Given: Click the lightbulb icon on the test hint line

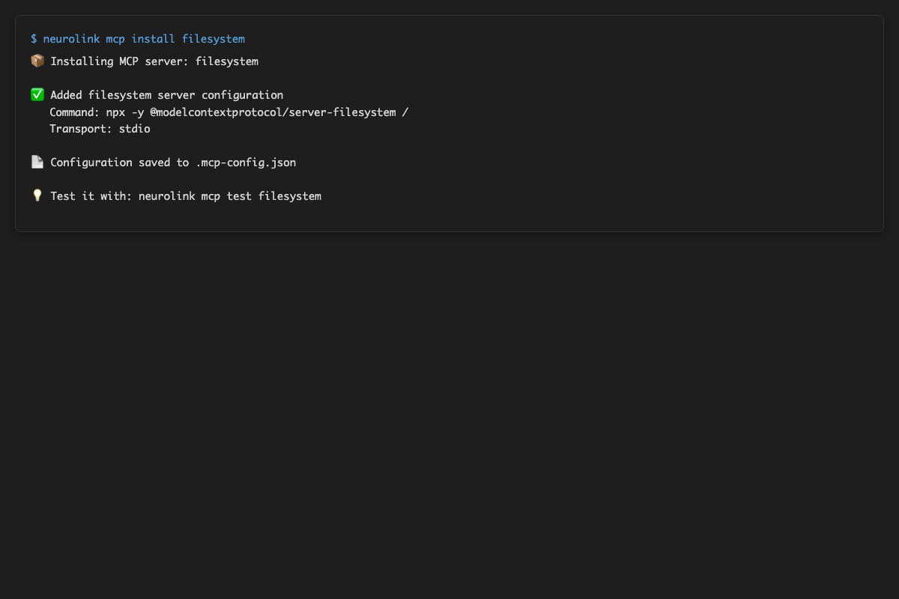Looking at the screenshot, I should click(37, 195).
